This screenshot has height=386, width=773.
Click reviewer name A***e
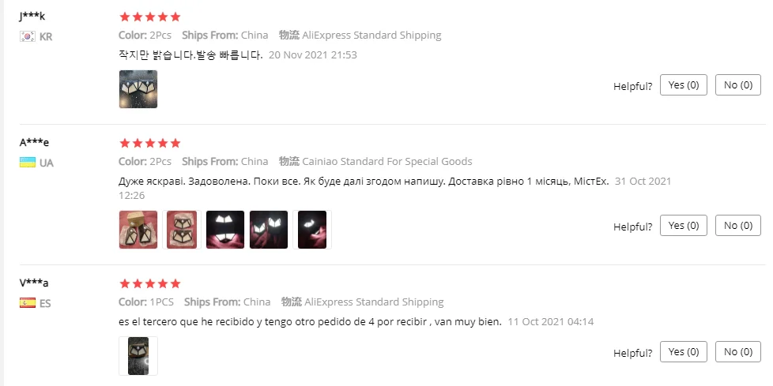[35, 143]
